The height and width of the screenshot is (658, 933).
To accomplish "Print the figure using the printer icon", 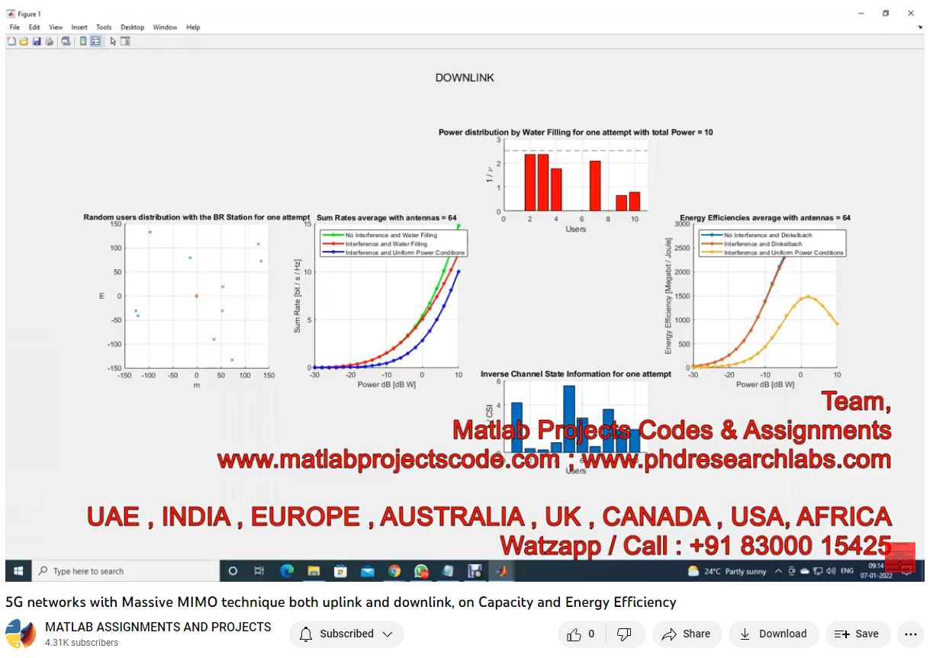I will point(49,41).
